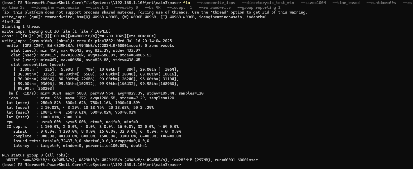413x169 pixels.
Task: Click the fio-3.40 version line
Action: [x=11, y=22]
